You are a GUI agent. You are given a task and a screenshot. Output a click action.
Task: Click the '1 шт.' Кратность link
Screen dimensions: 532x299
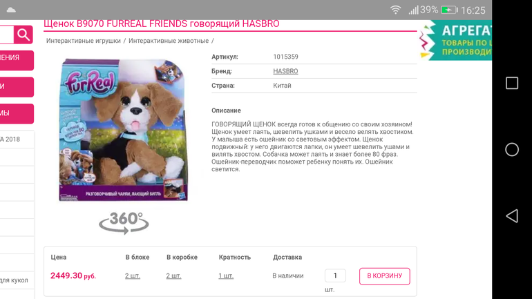click(x=226, y=276)
